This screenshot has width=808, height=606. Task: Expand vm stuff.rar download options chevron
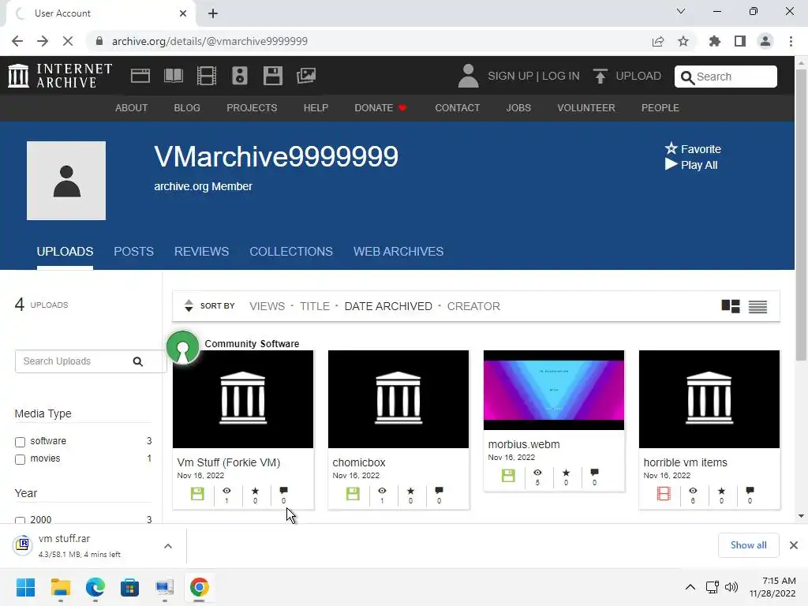coord(168,546)
